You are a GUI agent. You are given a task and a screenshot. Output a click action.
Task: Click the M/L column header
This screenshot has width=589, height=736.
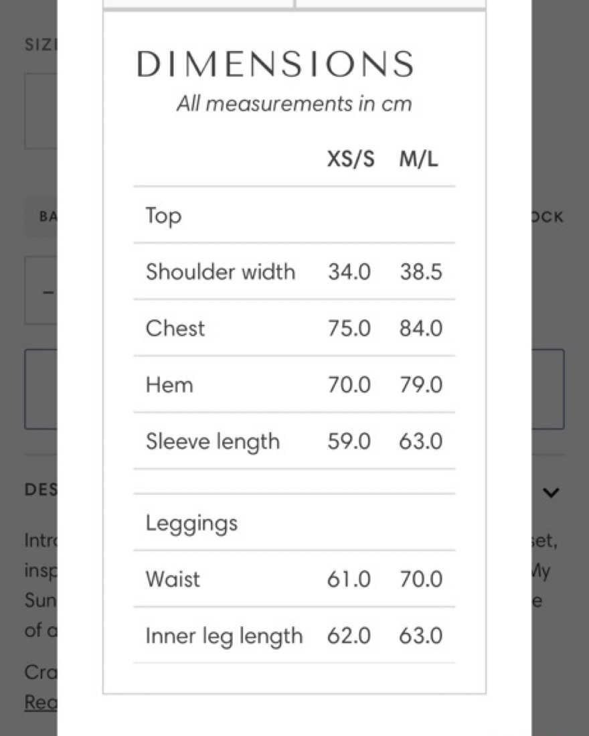click(x=420, y=160)
